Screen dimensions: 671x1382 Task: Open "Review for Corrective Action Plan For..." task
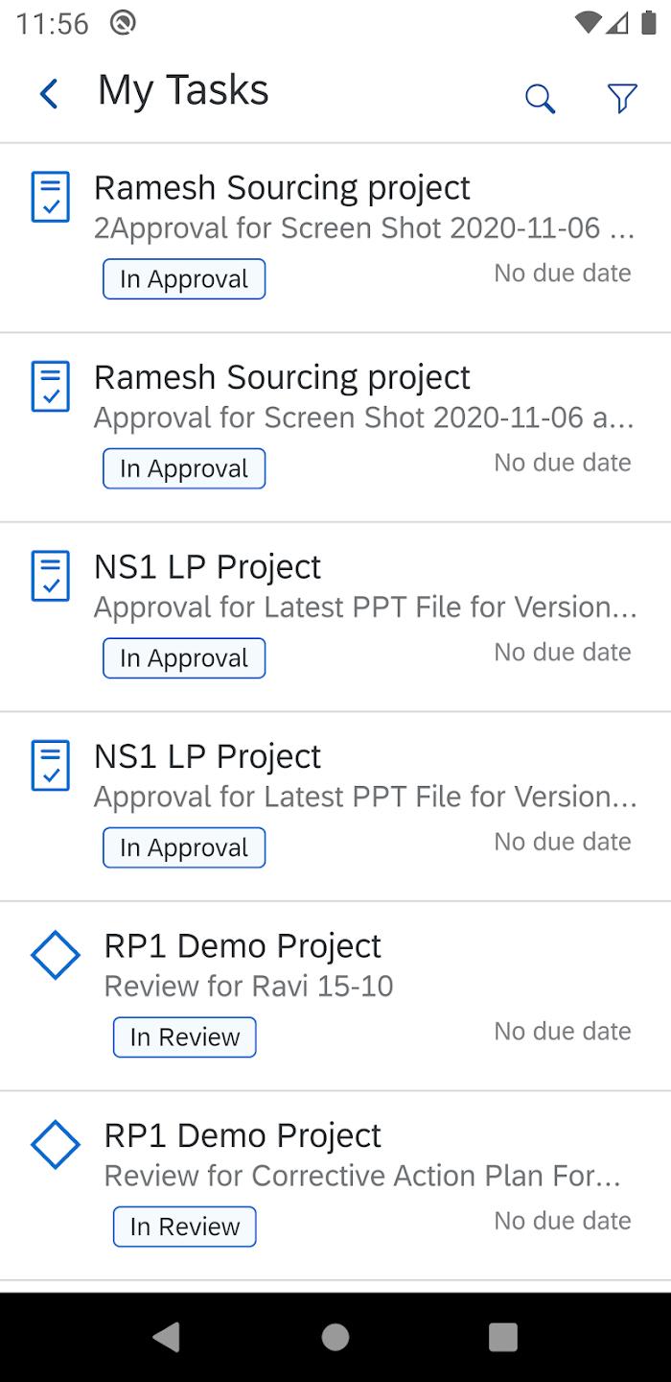(362, 1176)
